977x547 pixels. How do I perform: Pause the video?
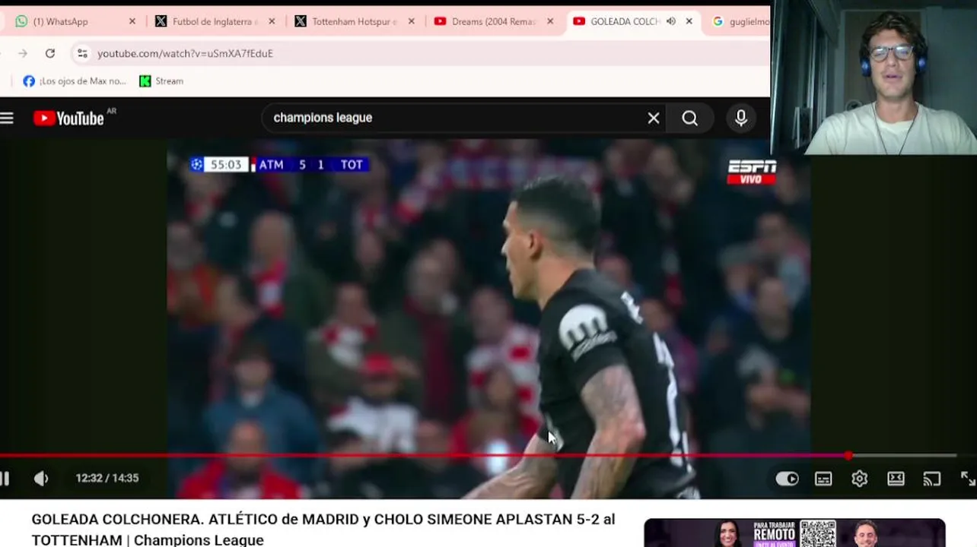(5, 478)
